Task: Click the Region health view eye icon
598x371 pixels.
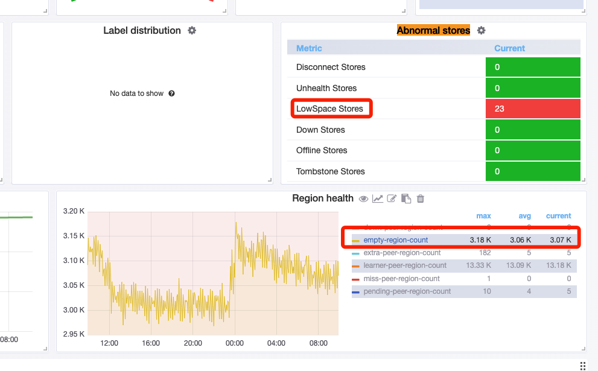Action: [364, 198]
